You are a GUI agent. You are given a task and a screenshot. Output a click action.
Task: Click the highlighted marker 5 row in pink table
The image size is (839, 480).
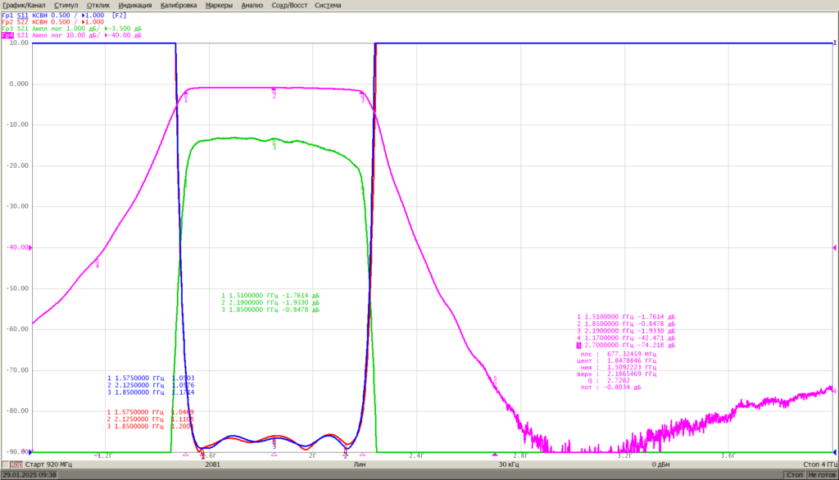[625, 345]
